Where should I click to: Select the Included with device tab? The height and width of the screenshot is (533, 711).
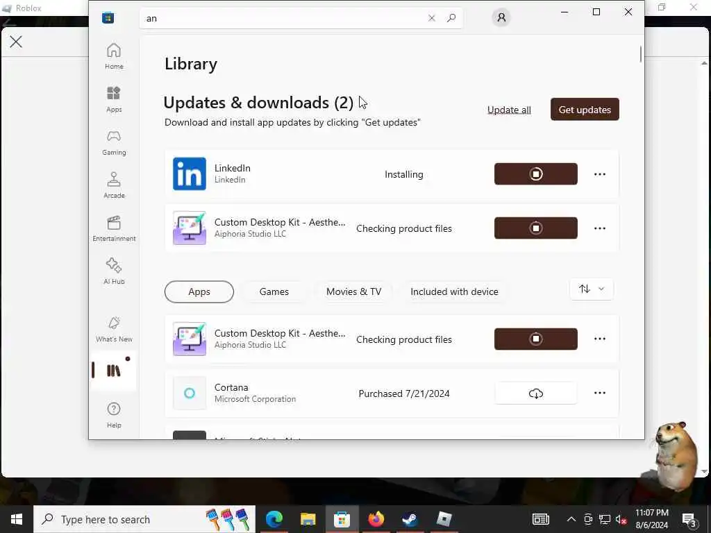(x=454, y=292)
